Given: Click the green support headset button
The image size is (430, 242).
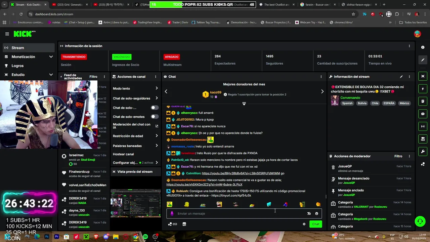Looking at the screenshot, I should [x=420, y=221].
